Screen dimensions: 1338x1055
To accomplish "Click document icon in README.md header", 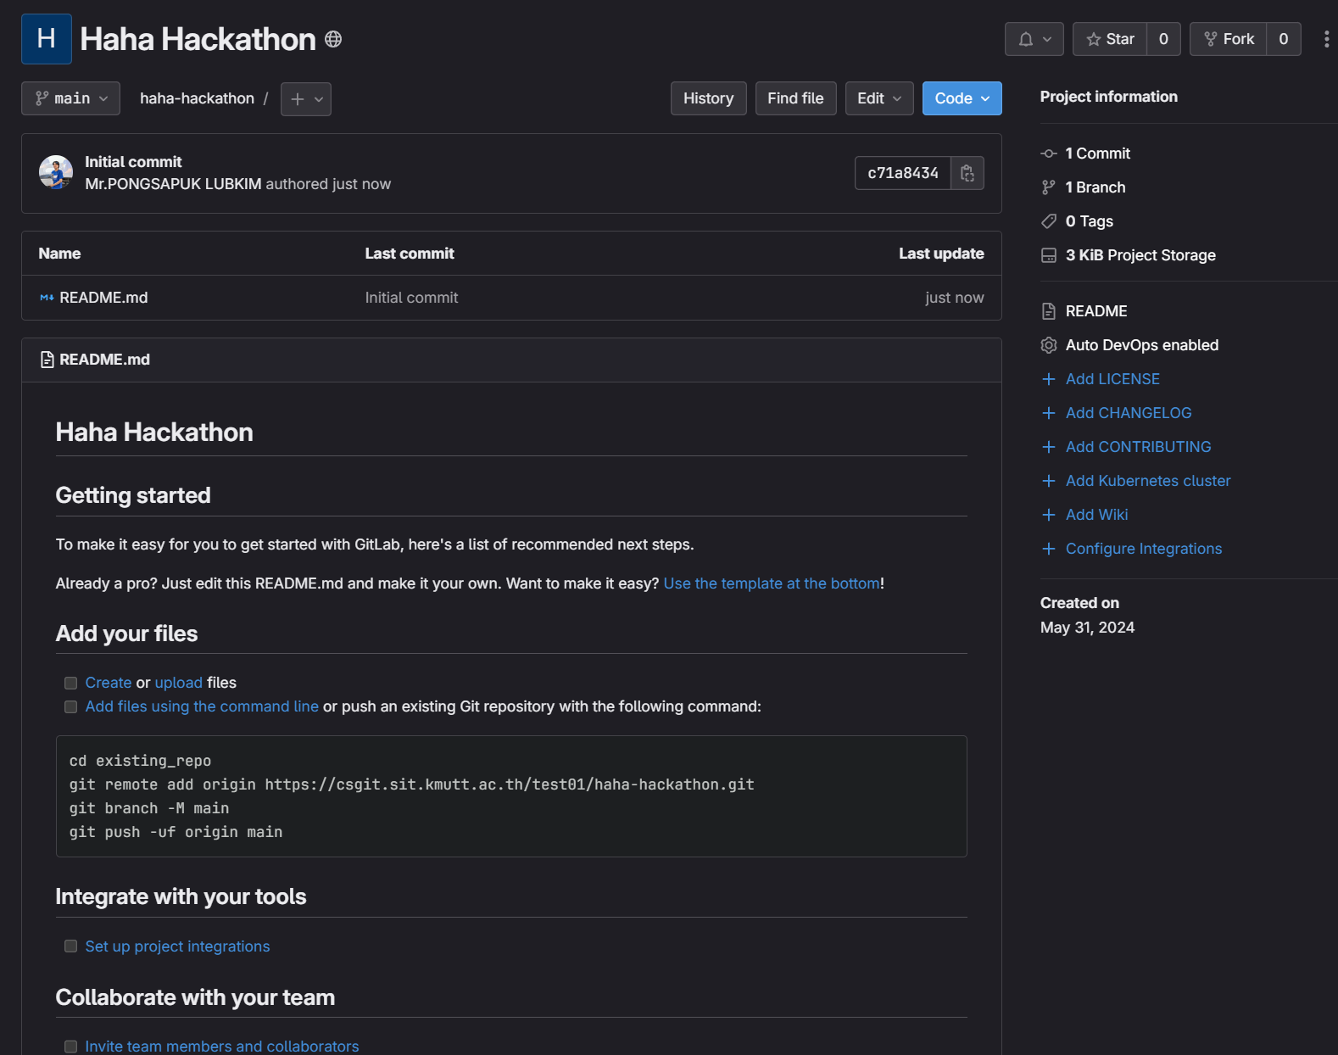I will coord(47,360).
